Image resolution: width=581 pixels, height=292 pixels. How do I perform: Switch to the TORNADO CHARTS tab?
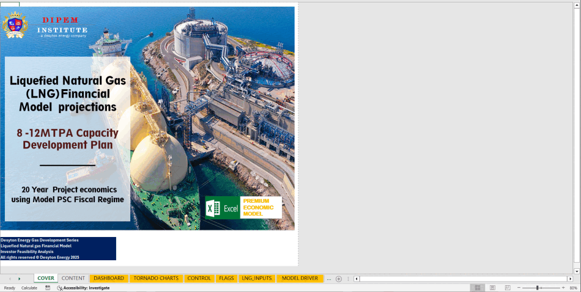tap(156, 279)
